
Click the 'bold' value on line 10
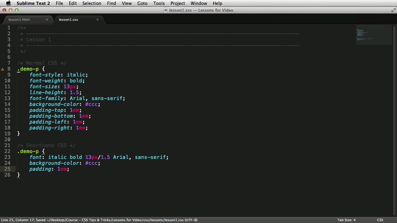coord(76,81)
